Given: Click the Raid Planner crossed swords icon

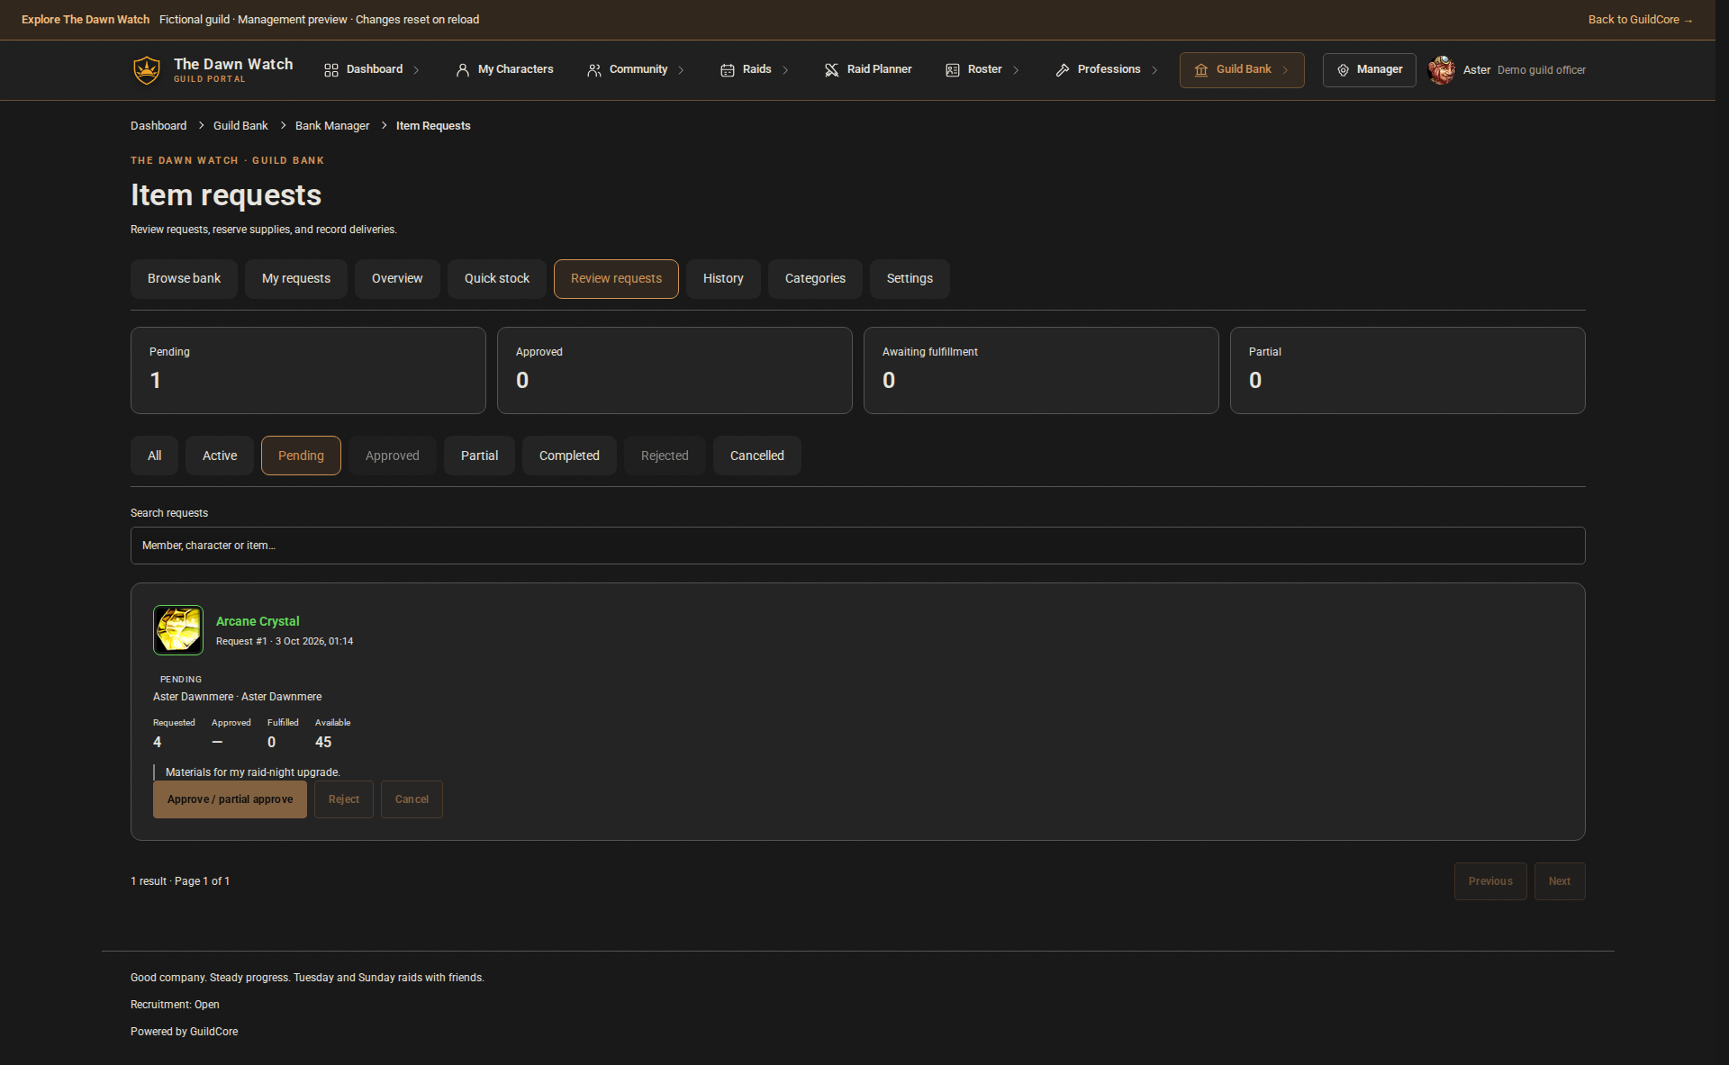Looking at the screenshot, I should pyautogui.click(x=832, y=70).
